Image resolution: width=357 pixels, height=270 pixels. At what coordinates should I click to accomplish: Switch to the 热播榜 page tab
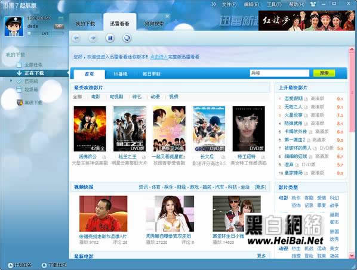pyautogui.click(x=121, y=74)
